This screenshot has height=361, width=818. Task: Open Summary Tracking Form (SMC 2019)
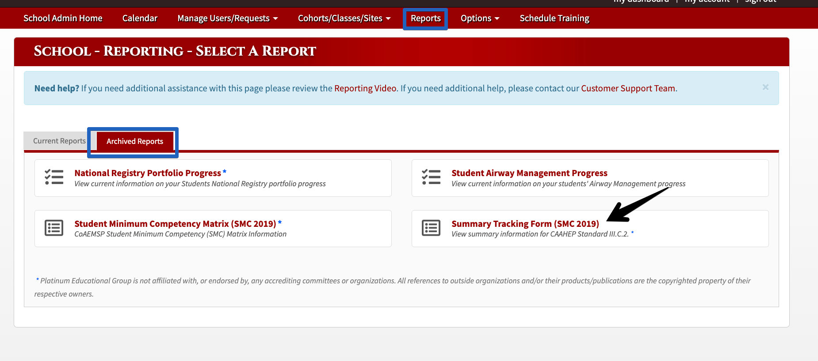[525, 224]
